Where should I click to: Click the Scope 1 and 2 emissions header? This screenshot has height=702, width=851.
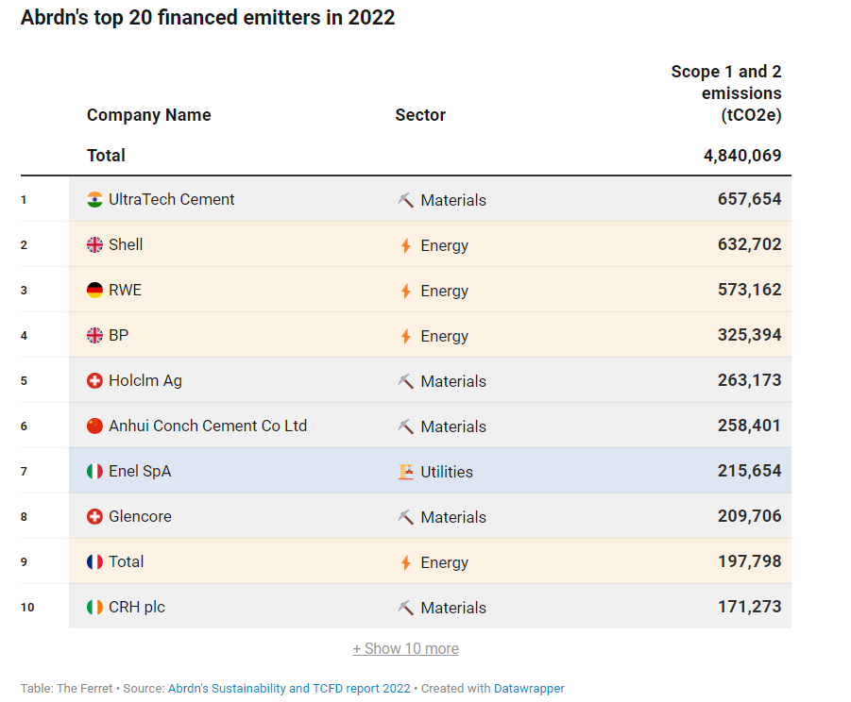coord(726,93)
